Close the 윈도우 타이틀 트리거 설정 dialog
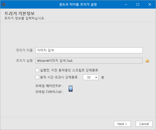The height and width of the screenshot is (130, 156). tap(150, 4)
